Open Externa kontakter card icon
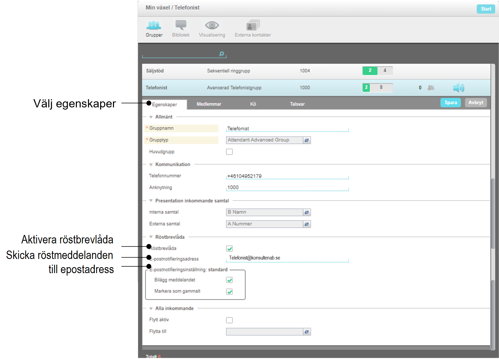Screen dimensions: 499x359 coord(253,25)
